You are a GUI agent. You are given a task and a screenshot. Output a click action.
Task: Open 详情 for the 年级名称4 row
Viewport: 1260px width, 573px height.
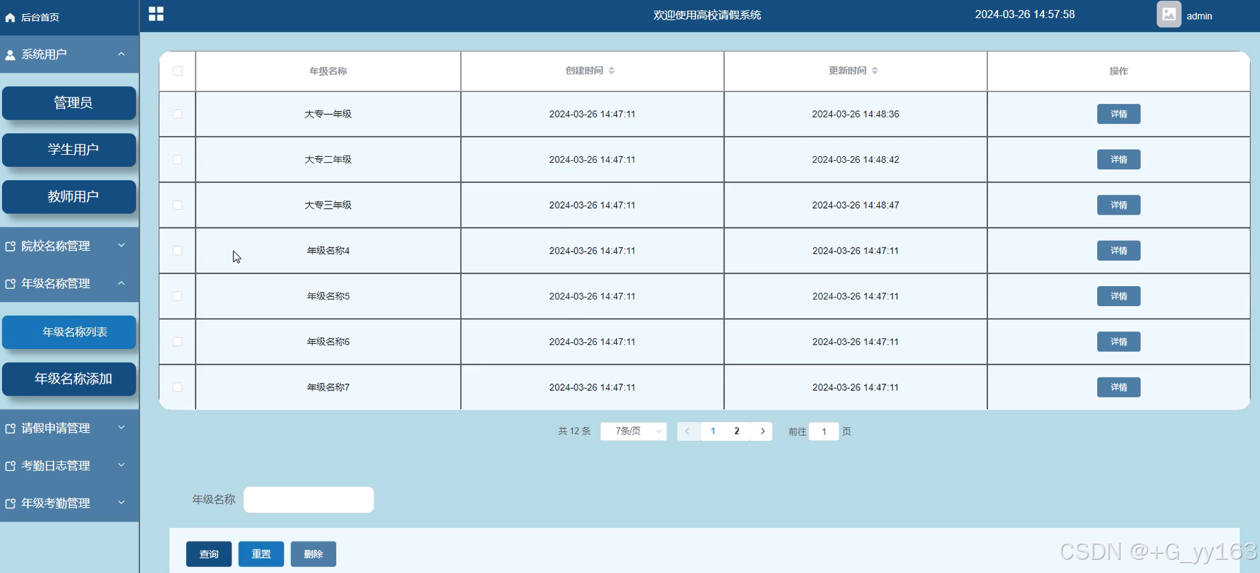pos(1119,251)
